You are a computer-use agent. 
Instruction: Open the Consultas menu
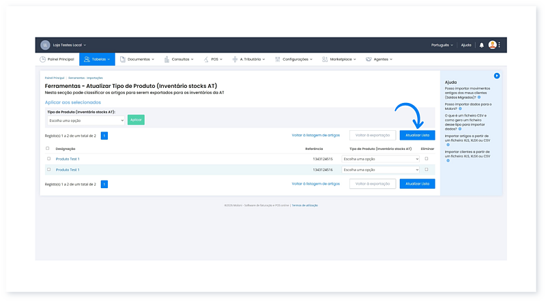click(x=179, y=59)
